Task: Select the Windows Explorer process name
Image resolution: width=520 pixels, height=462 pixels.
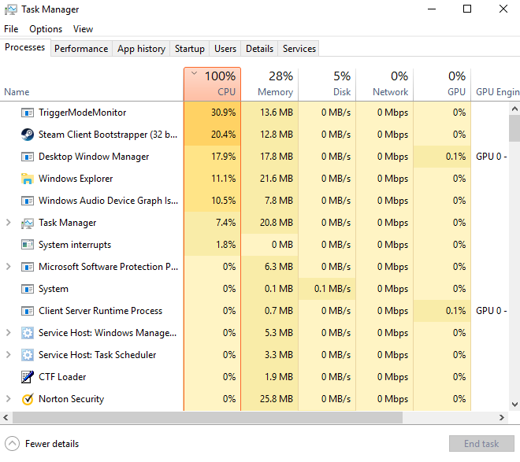Action: coord(76,179)
